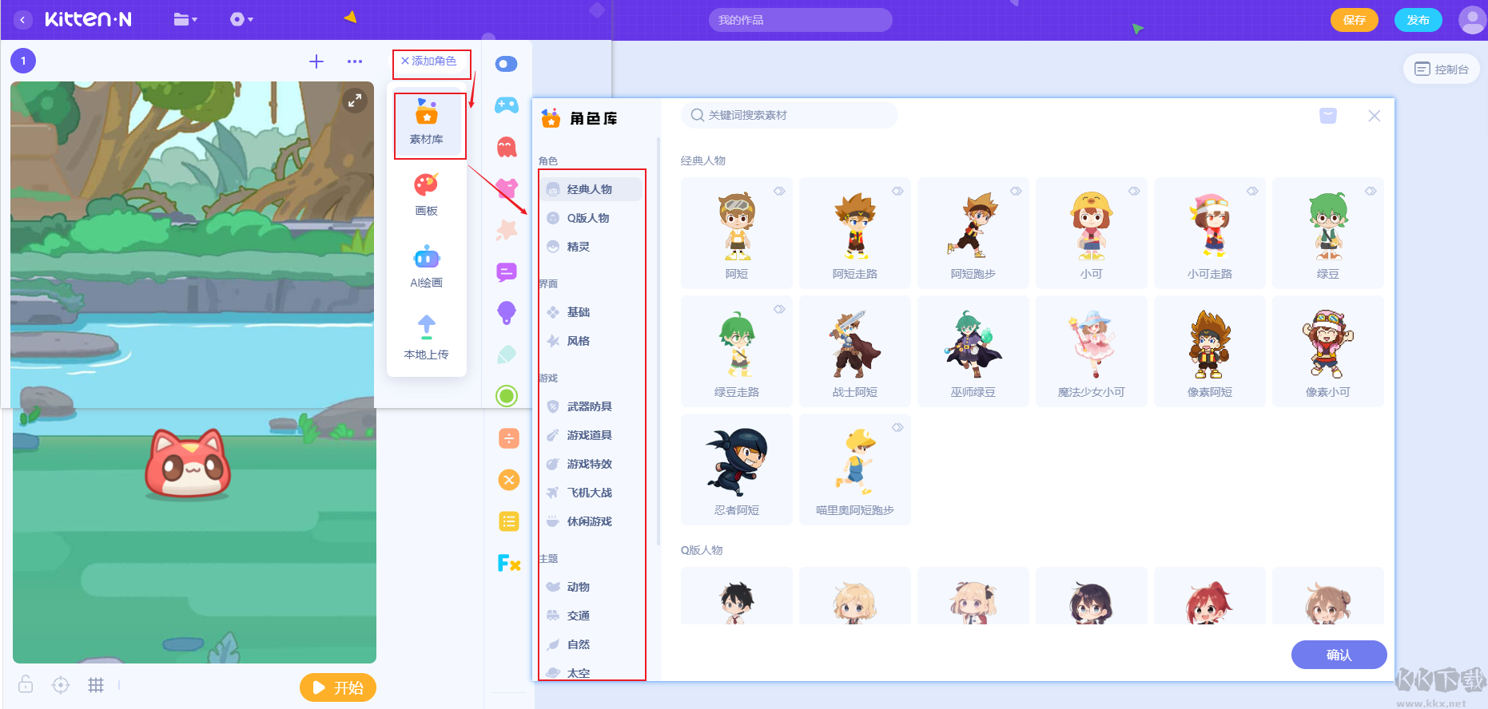Screen dimensions: 1488x709
Task: Click the 保存 save button
Action: (1354, 20)
